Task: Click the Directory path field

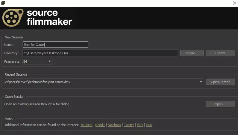Action: [100, 53]
